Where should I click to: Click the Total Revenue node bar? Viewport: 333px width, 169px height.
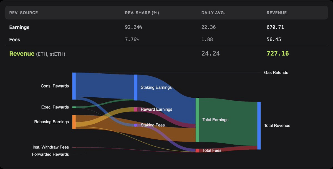(x=259, y=126)
